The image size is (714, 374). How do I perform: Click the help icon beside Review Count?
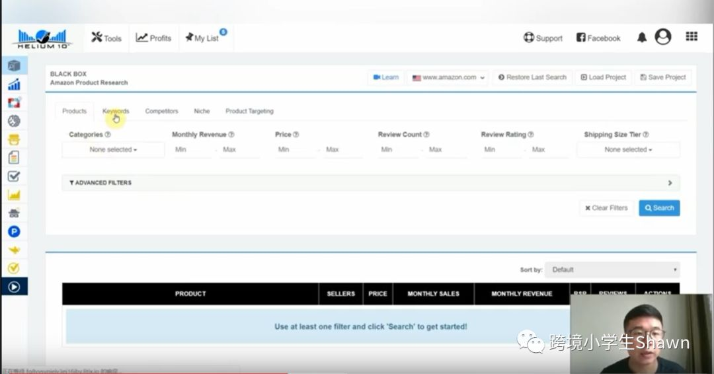click(x=426, y=135)
